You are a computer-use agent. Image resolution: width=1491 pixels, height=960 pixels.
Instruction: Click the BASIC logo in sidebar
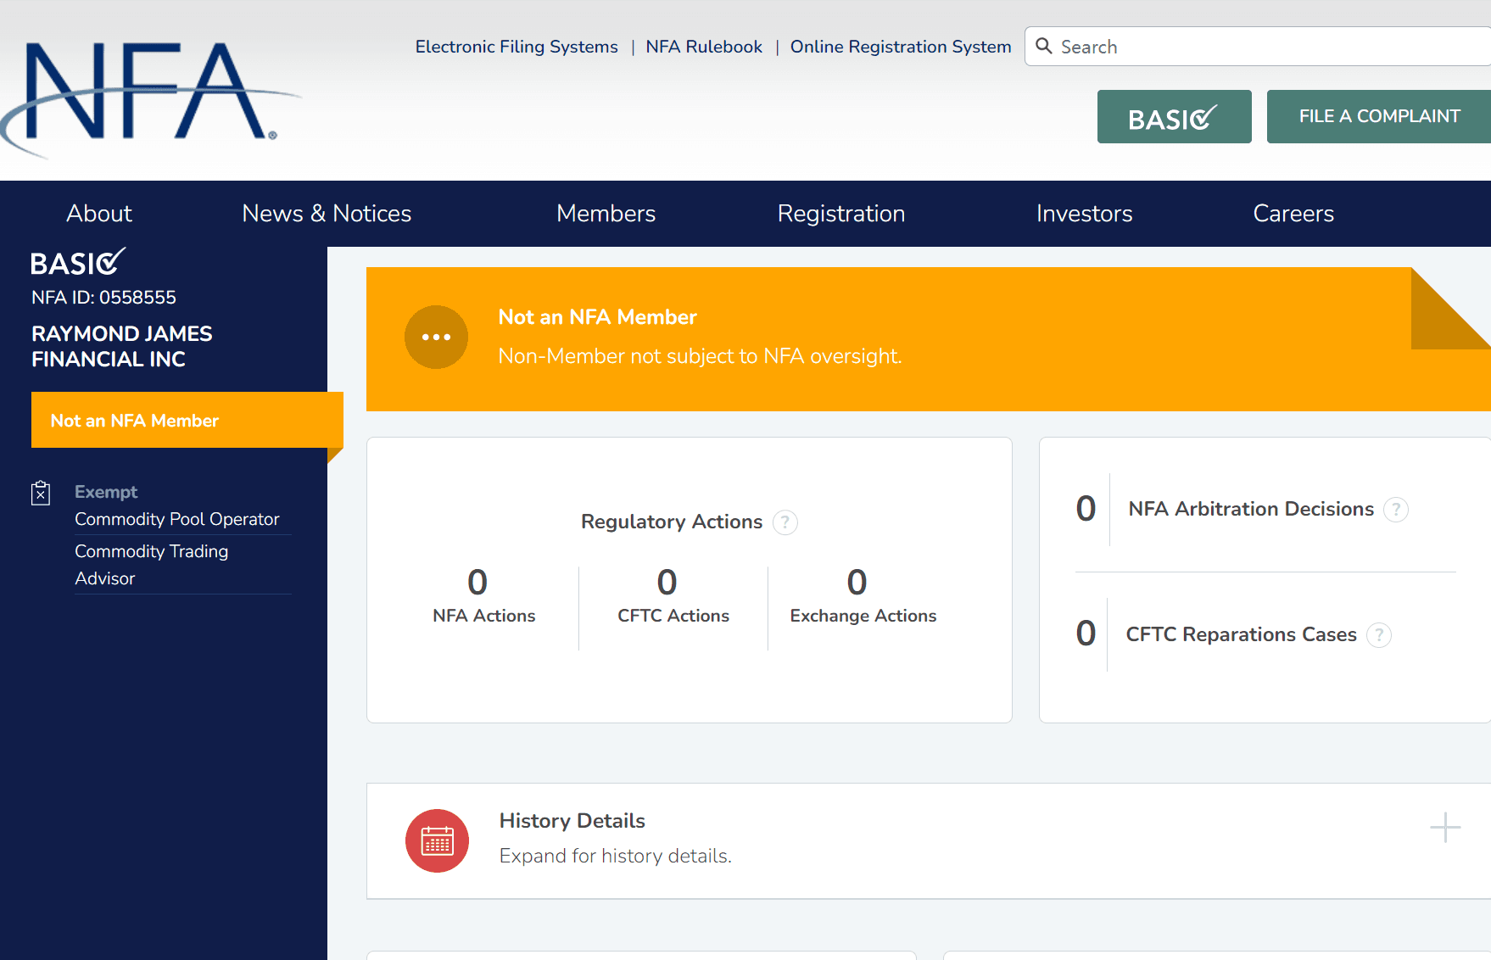click(x=78, y=262)
